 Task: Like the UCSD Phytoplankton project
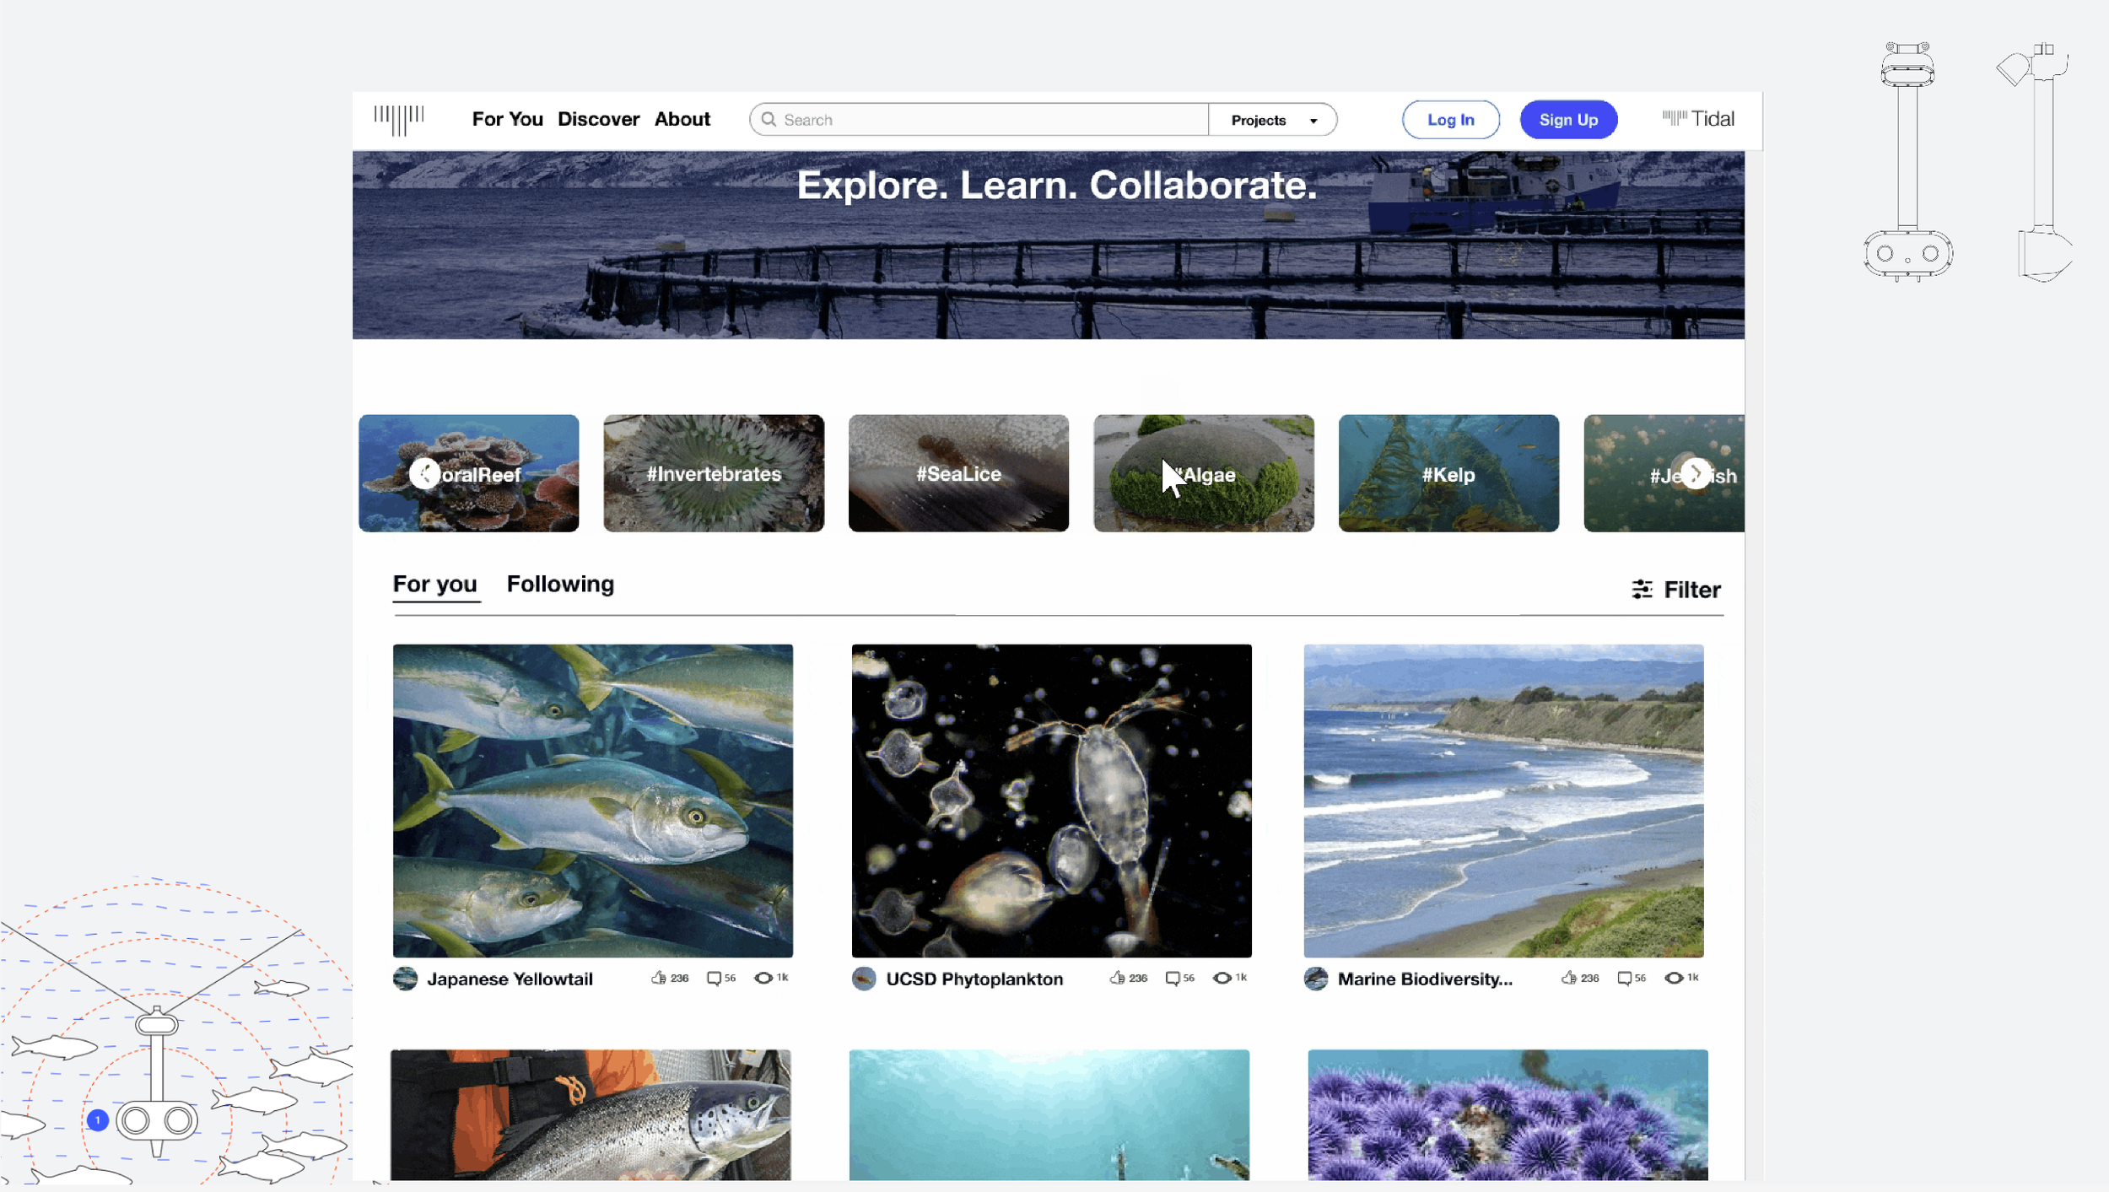1118,978
